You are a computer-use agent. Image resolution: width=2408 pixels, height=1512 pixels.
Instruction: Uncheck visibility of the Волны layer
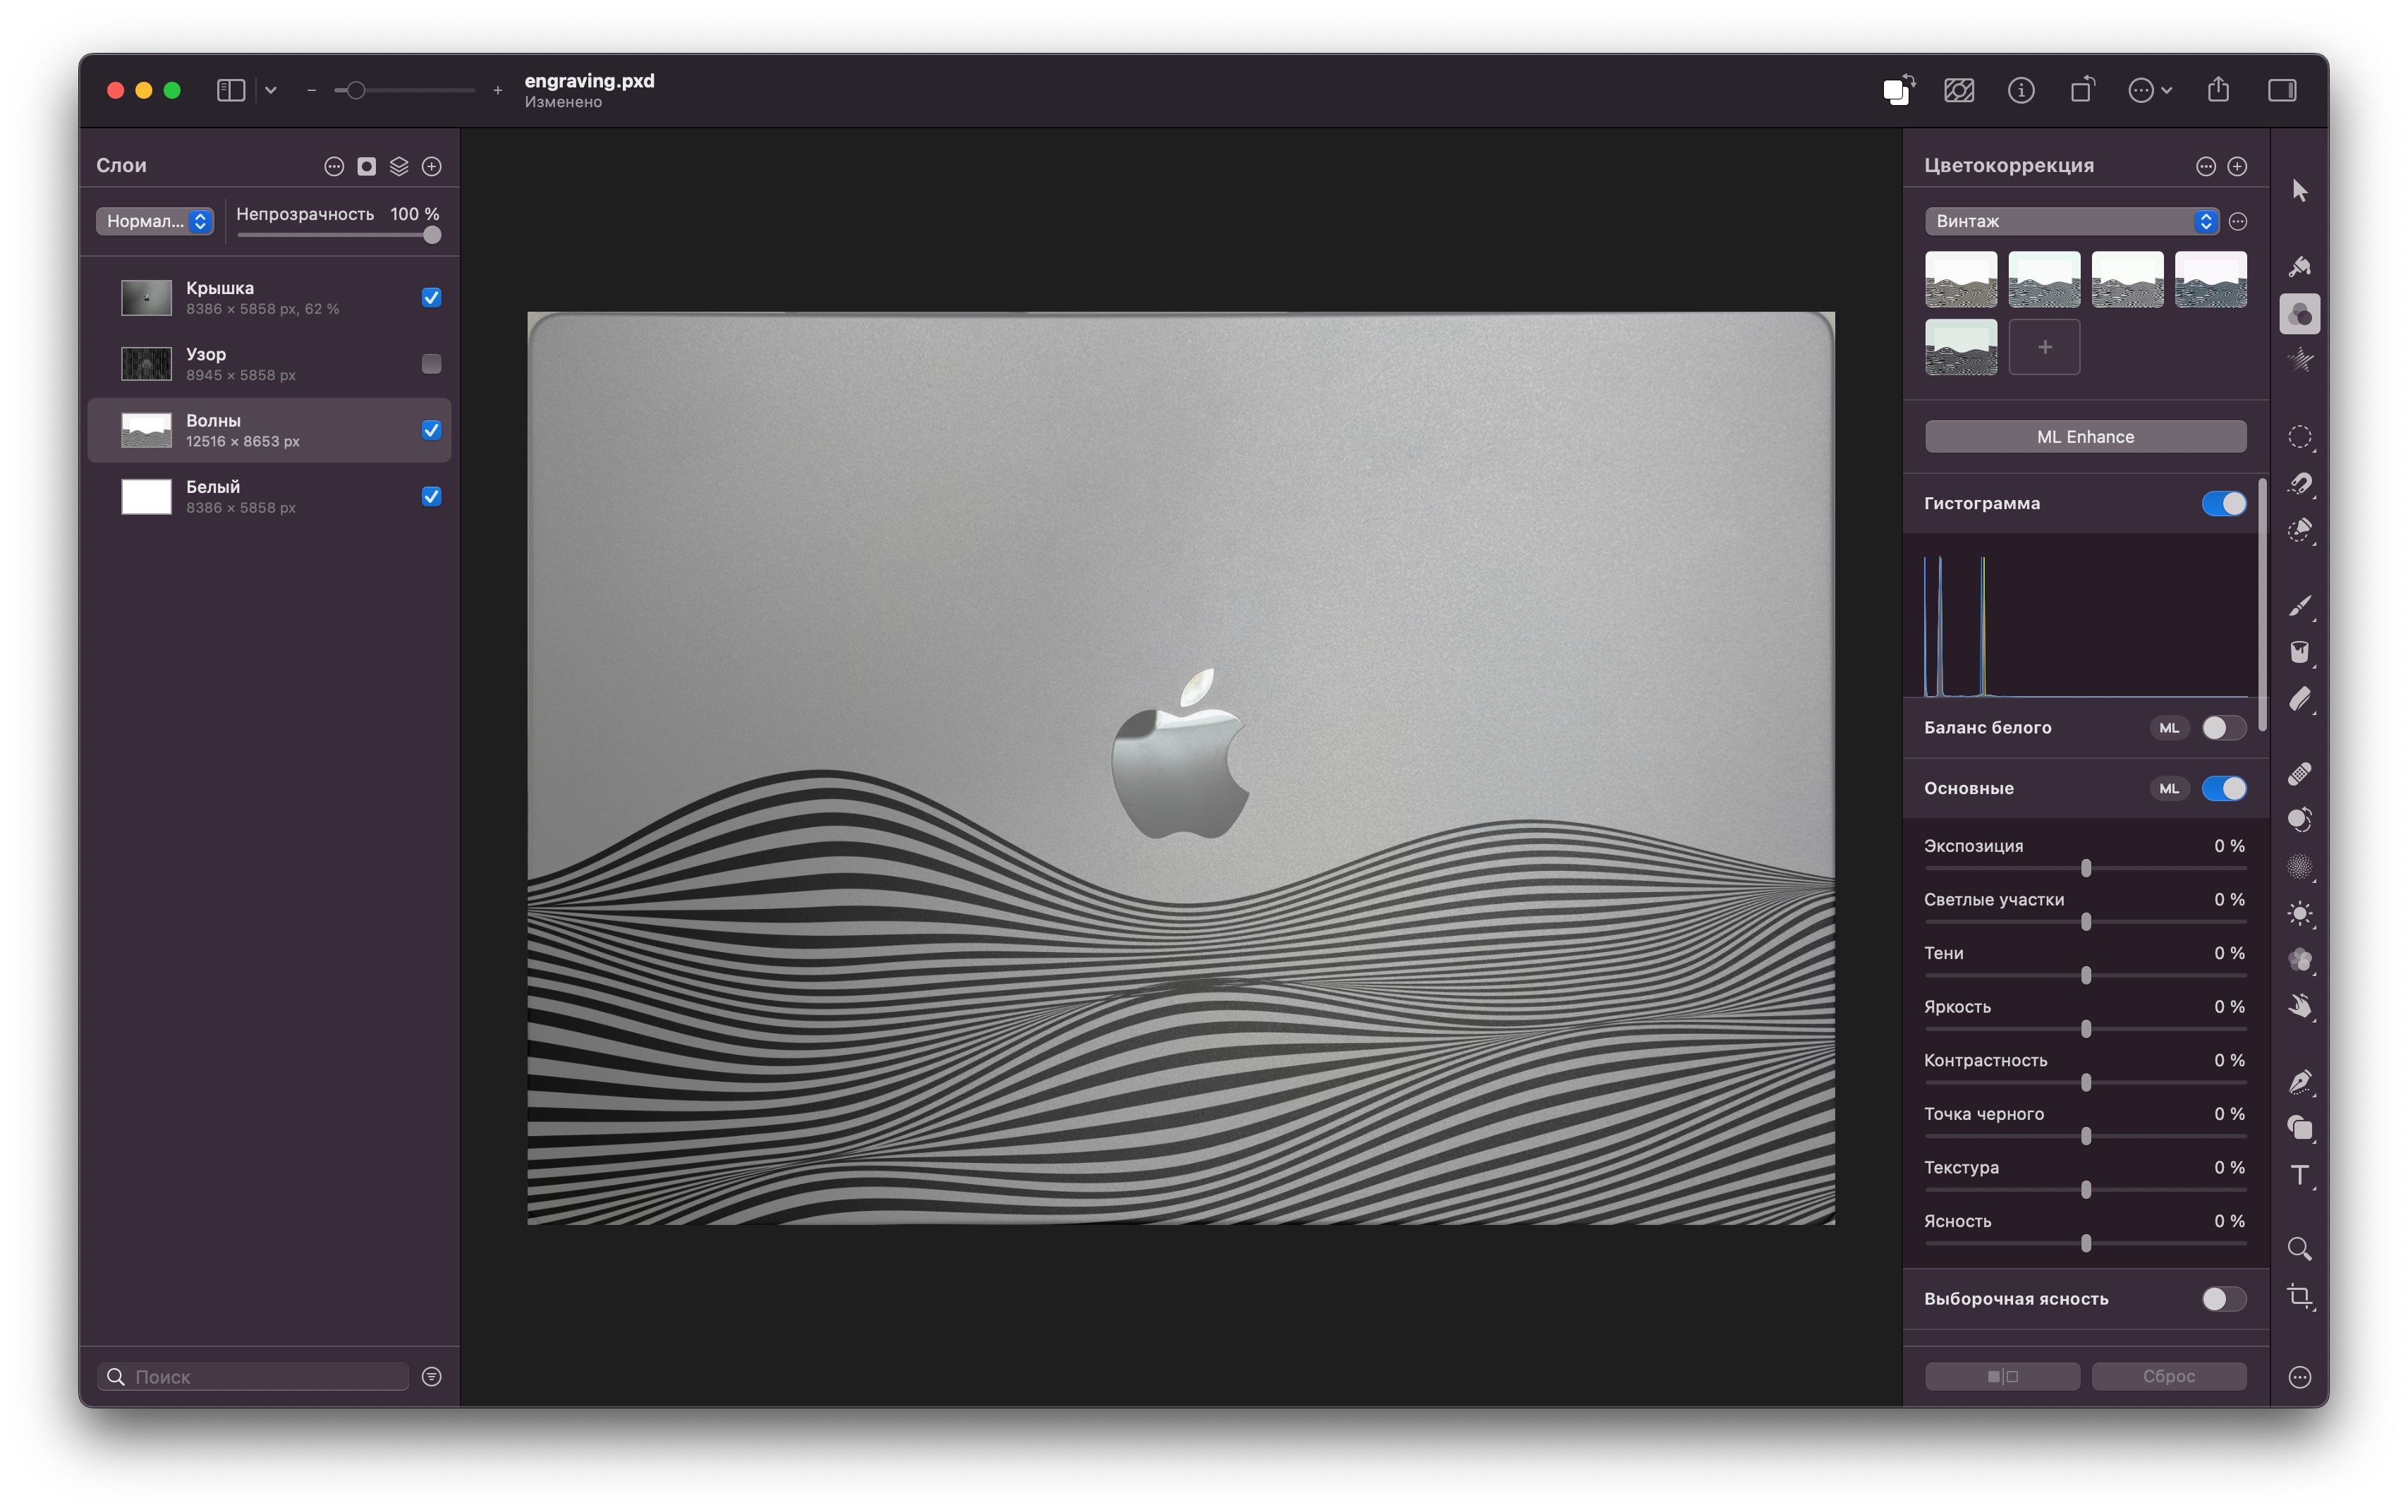coord(432,430)
